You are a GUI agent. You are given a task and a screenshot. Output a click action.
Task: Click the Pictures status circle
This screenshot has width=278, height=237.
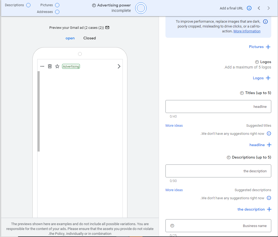[57, 5]
